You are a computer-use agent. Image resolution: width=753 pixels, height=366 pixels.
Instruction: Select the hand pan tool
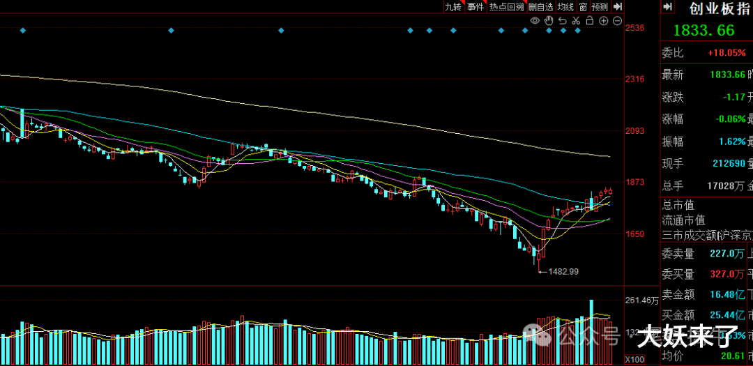549,21
